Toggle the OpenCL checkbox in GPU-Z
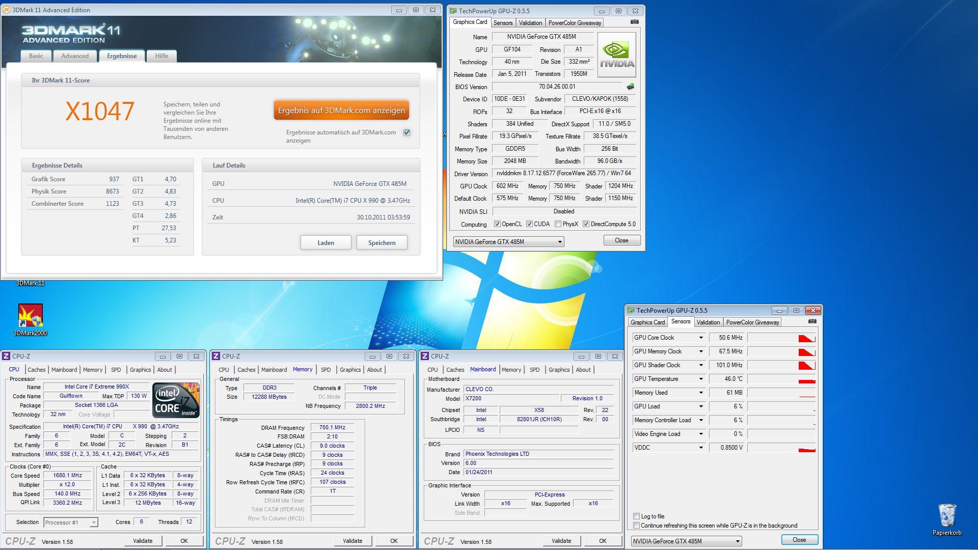 point(497,224)
